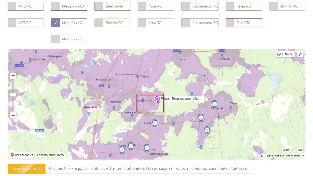Click the cell tower icon below Карташевская
The height and width of the screenshot is (176, 313).
(132, 116)
